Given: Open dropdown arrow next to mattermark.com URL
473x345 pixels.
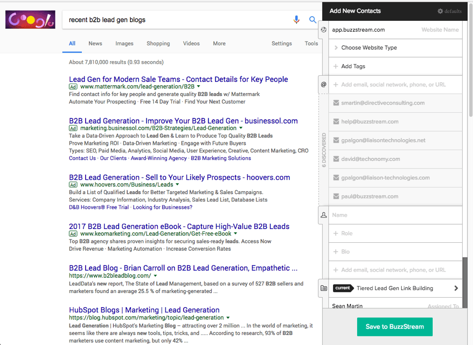Looking at the screenshot, I should pyautogui.click(x=199, y=87).
